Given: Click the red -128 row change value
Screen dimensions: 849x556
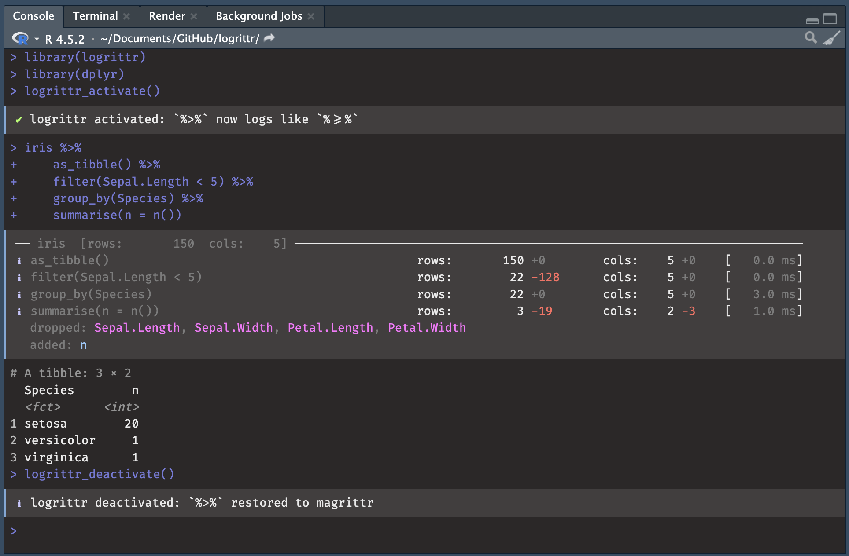Looking at the screenshot, I should (546, 277).
